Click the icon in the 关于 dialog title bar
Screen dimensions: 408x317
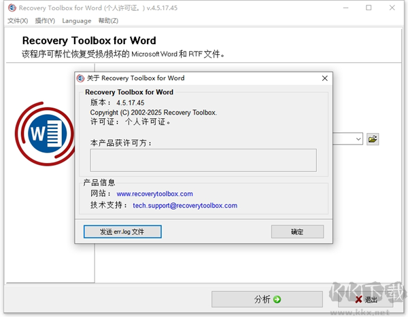click(x=81, y=78)
